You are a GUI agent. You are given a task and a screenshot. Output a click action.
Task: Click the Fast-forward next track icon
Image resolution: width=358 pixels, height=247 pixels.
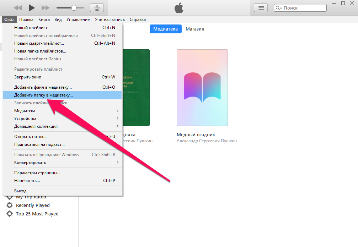[46, 8]
